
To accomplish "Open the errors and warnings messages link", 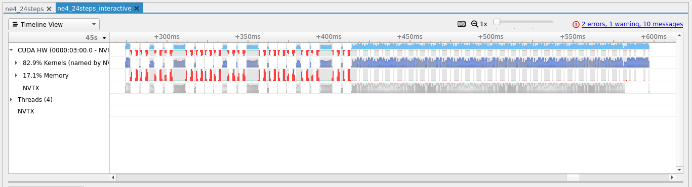I will pyautogui.click(x=632, y=24).
